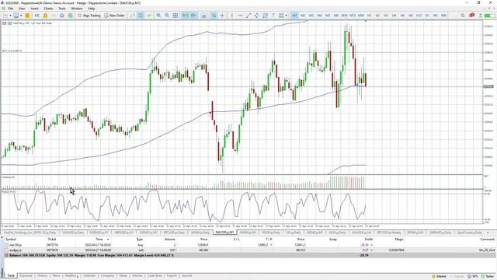Open the Help menu
This screenshot has width=497, height=280.
click(x=92, y=9)
